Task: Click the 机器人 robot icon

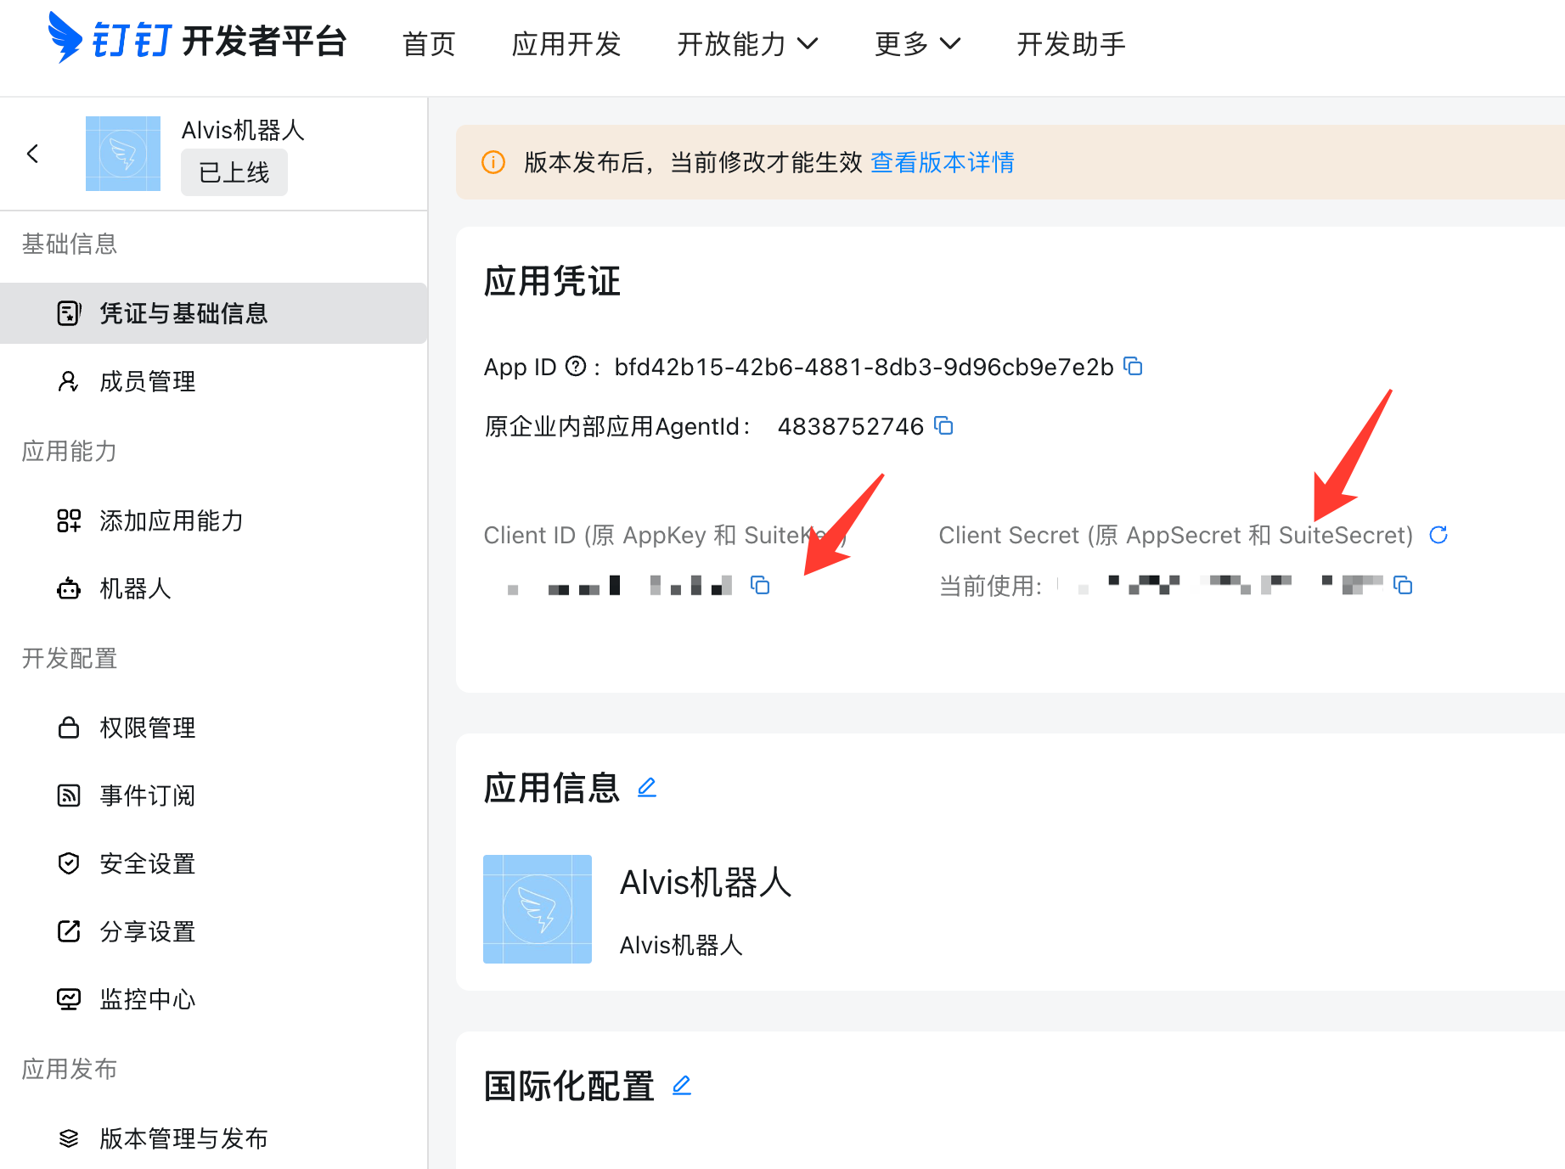Action: click(69, 588)
